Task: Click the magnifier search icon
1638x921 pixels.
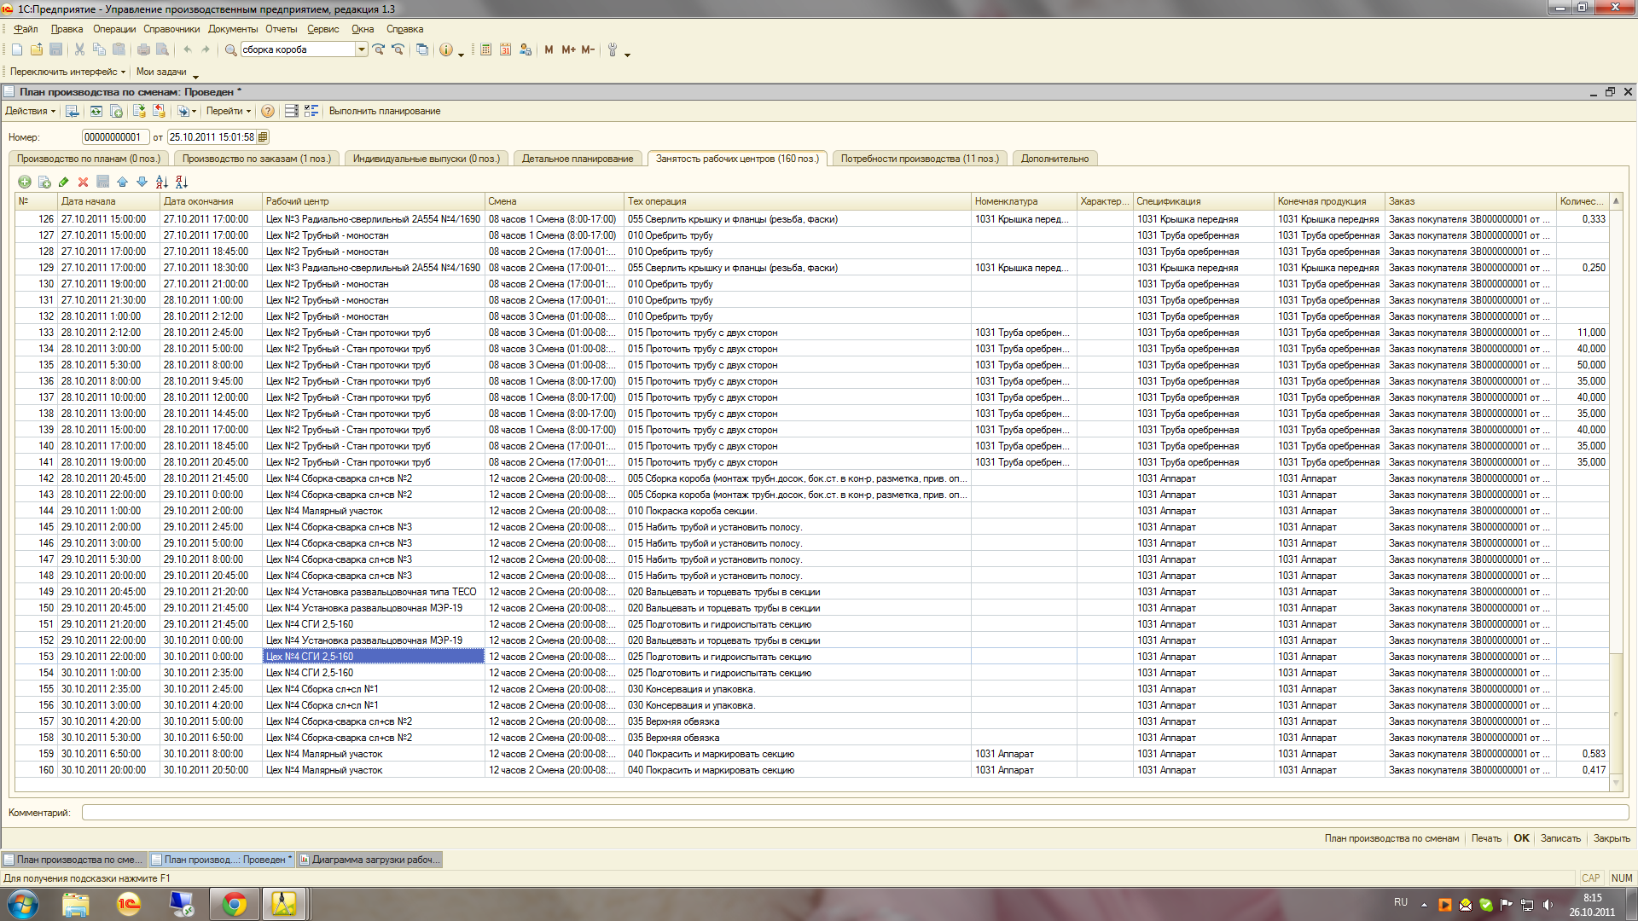Action: click(230, 49)
